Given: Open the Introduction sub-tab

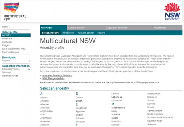Looking at the screenshot, I should 68,33.
